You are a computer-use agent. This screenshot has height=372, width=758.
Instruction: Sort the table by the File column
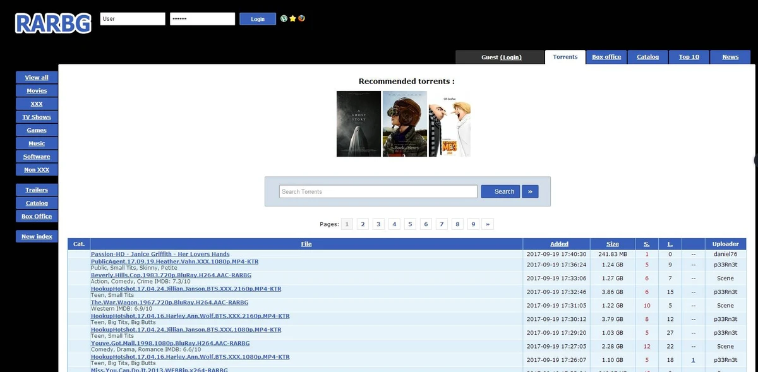click(x=306, y=244)
